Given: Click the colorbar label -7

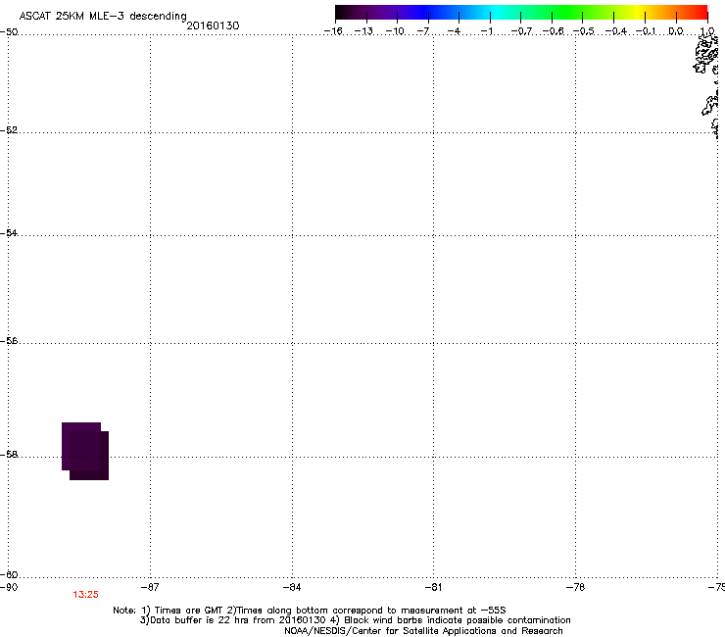Looking at the screenshot, I should (423, 31).
